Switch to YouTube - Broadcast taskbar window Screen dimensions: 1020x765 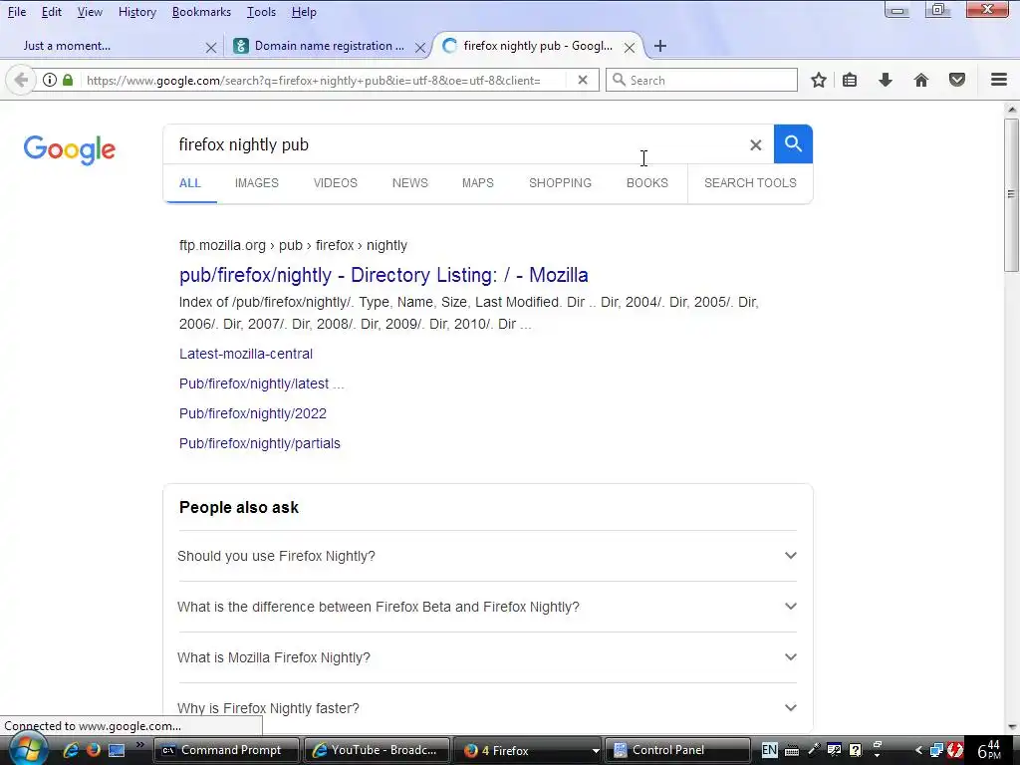click(x=377, y=751)
